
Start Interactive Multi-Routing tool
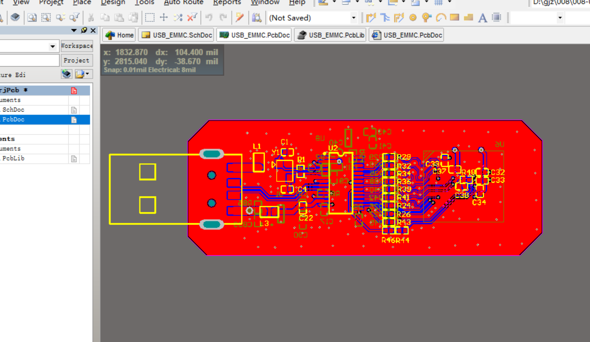pyautogui.click(x=385, y=17)
